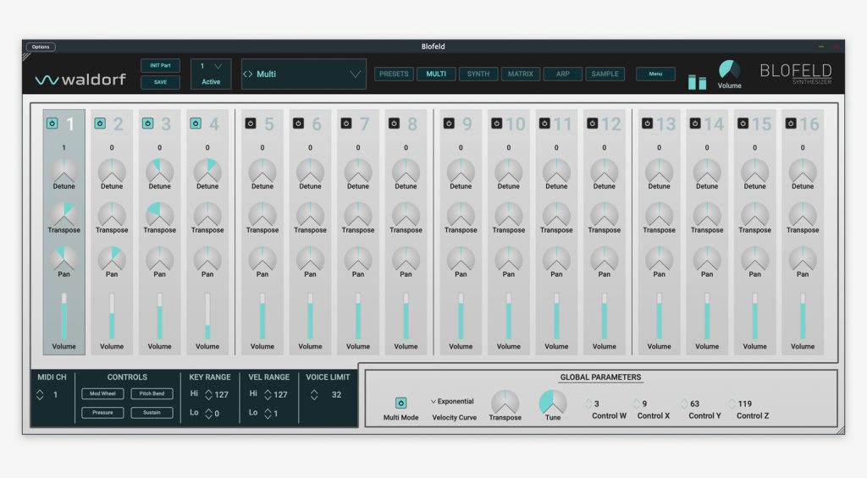Click part 4 Detune knob
The height and width of the screenshot is (478, 867).
pos(207,171)
